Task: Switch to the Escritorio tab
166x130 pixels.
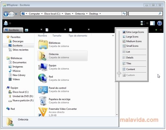Action: [13, 30]
